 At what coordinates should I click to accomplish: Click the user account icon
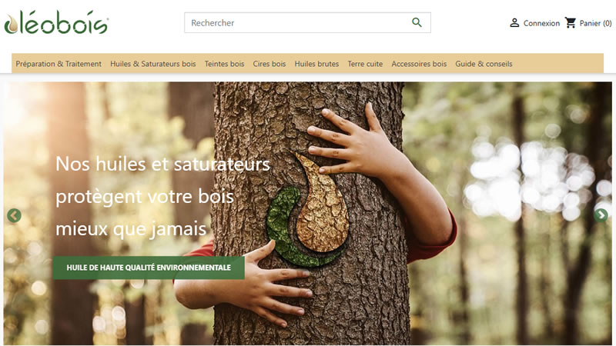coord(514,23)
